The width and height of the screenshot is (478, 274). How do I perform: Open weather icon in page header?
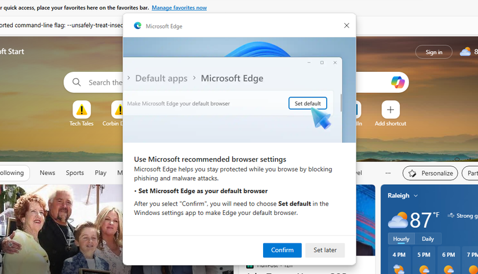tap(465, 52)
